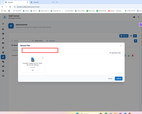This screenshot has width=142, height=114.
Task: Open the Test Cases bookmark
Action: [91, 11]
